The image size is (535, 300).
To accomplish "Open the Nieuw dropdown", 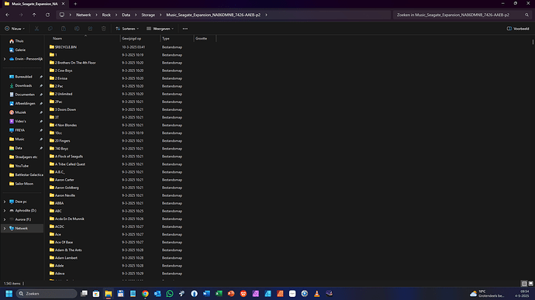I will click(15, 29).
